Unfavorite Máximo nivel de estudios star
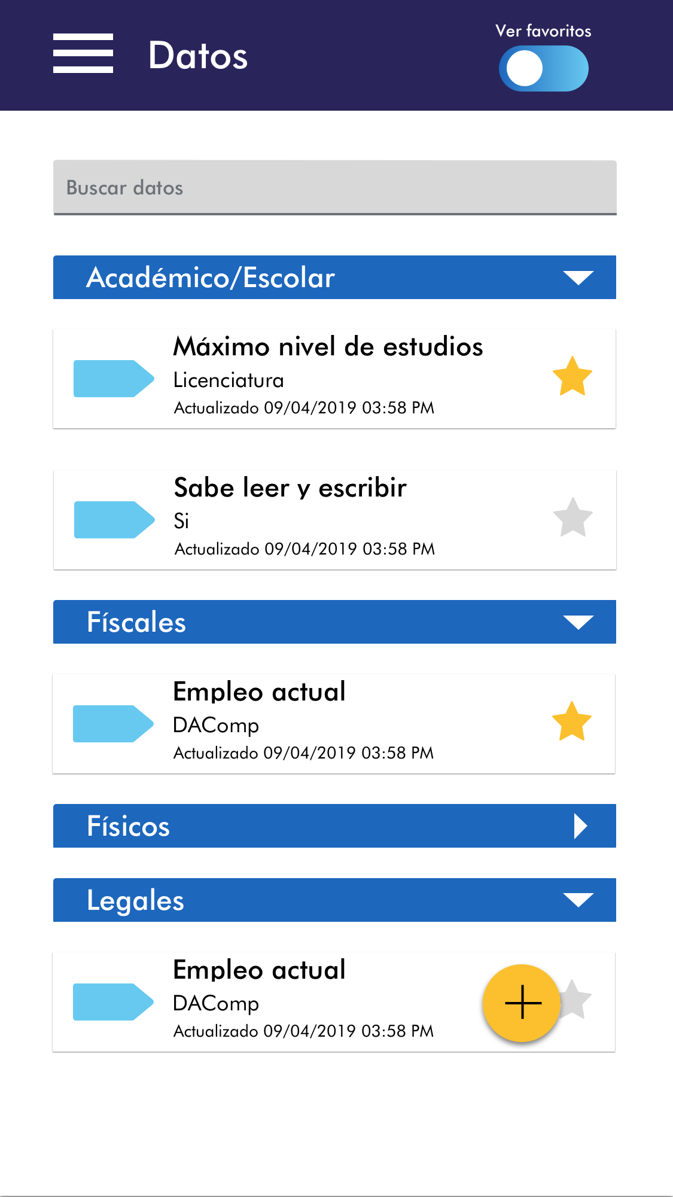Viewport: 673px width, 1197px height. (x=572, y=377)
